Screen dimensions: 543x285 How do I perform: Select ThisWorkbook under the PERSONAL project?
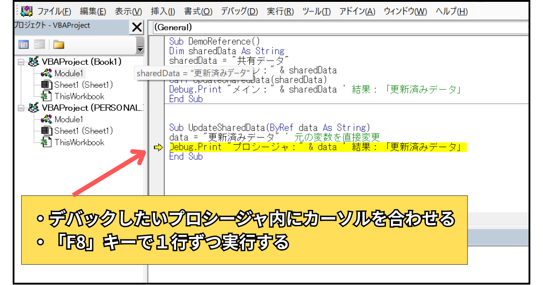coord(79,142)
